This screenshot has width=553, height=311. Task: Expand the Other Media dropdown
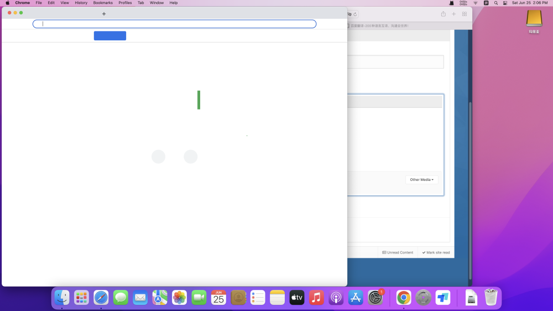(421, 180)
